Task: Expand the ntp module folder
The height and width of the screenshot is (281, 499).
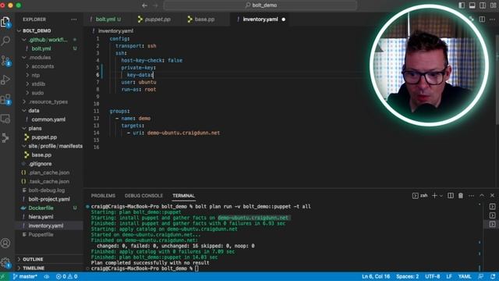Action: click(36, 76)
